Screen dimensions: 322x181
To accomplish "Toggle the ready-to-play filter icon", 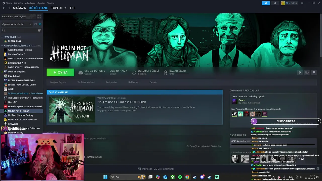I will point(40,24).
